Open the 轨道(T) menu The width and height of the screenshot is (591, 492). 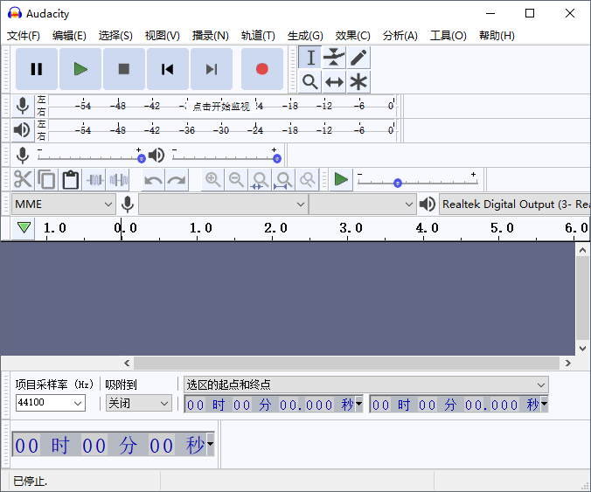pyautogui.click(x=258, y=36)
